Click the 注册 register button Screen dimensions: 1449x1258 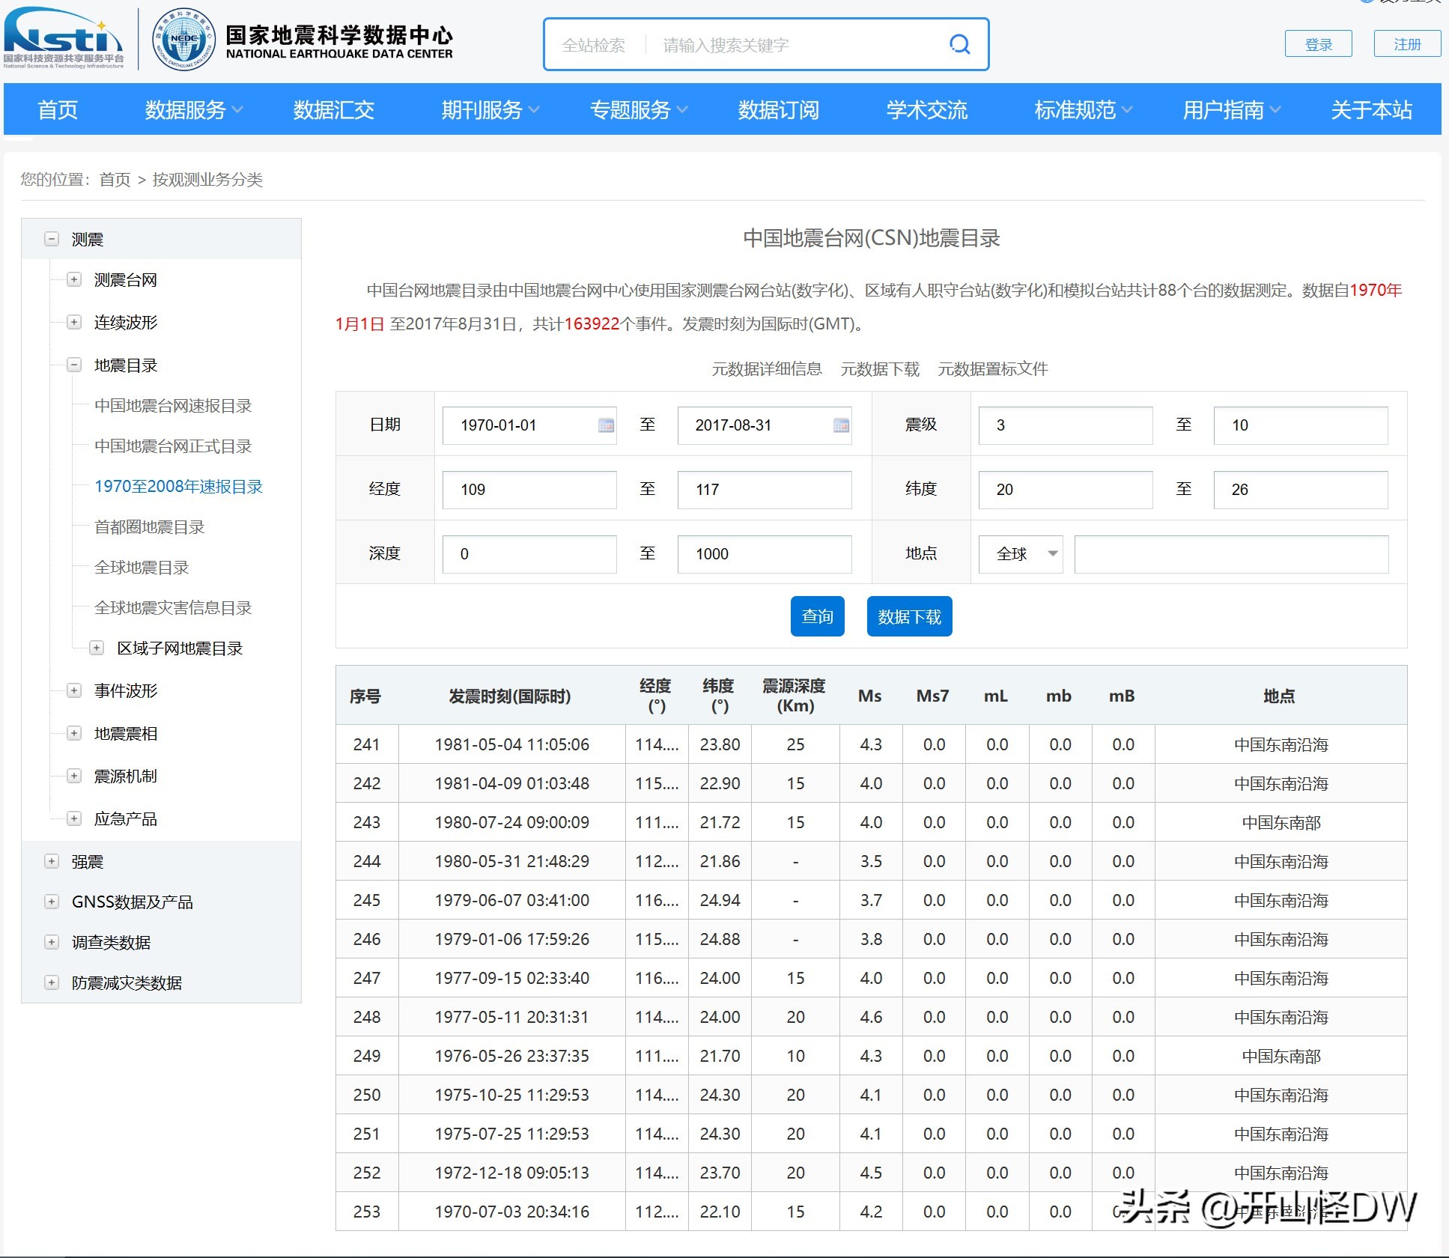(1407, 43)
